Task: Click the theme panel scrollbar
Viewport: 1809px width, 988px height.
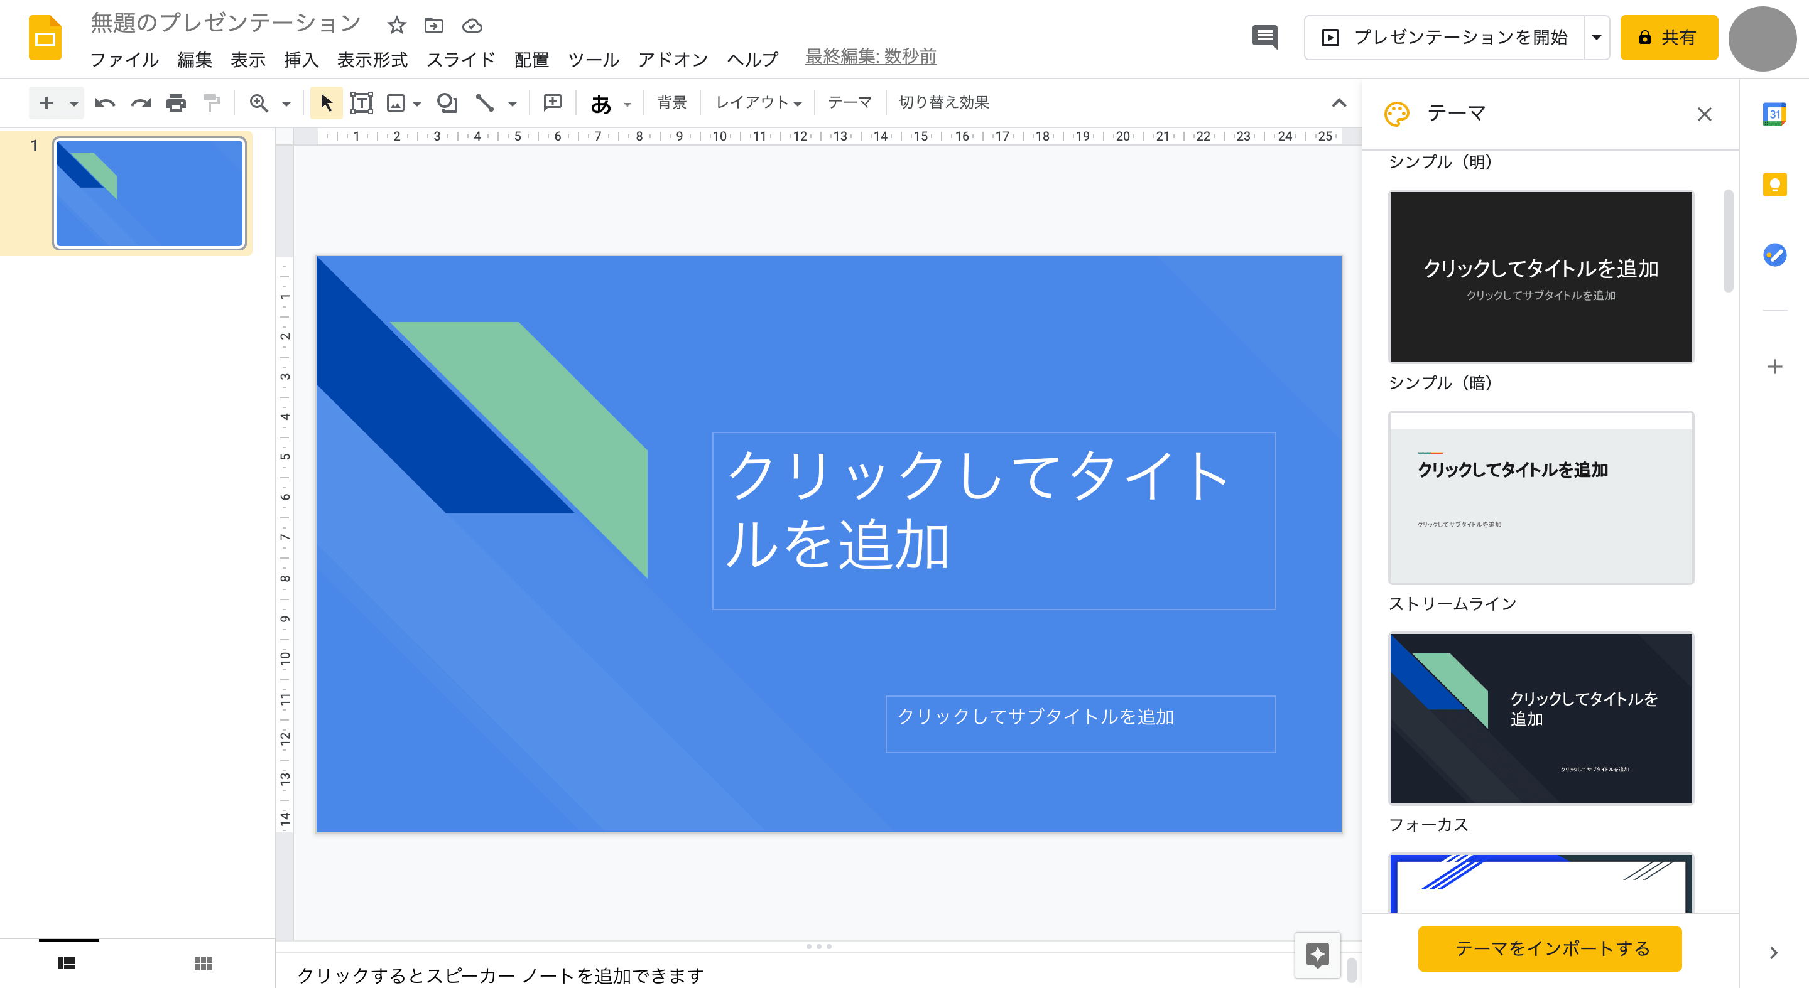Action: pos(1728,240)
